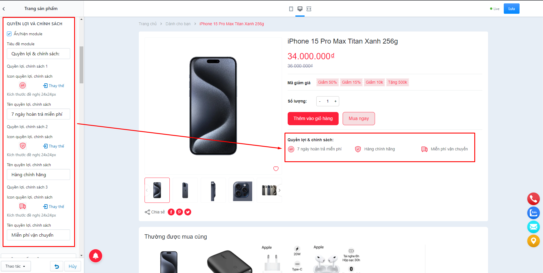Switch to mobile preview device icon

tap(291, 9)
